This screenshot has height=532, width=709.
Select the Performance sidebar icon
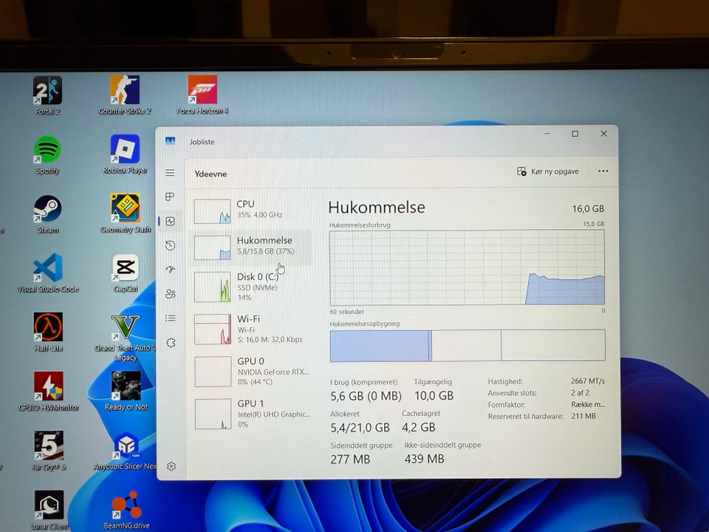170,221
